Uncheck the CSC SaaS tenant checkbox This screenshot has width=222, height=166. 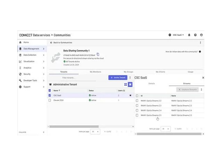50,95
